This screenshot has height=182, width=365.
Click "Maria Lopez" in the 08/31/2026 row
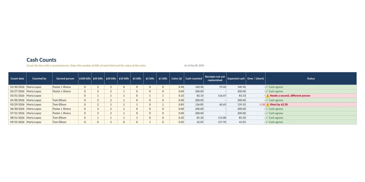click(34, 118)
